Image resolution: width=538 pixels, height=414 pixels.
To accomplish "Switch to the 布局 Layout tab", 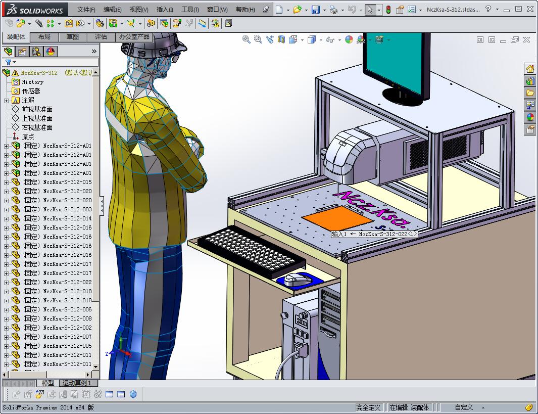I will point(44,37).
